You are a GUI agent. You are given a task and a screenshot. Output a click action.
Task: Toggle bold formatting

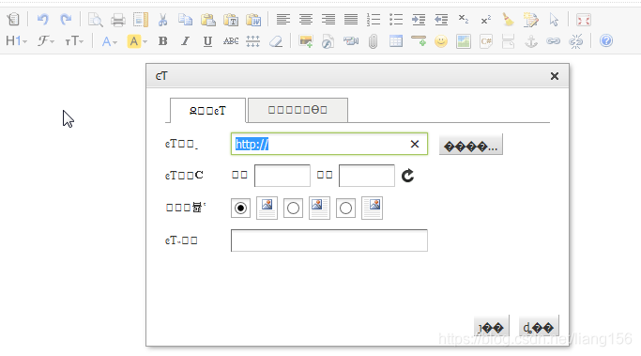pos(162,41)
